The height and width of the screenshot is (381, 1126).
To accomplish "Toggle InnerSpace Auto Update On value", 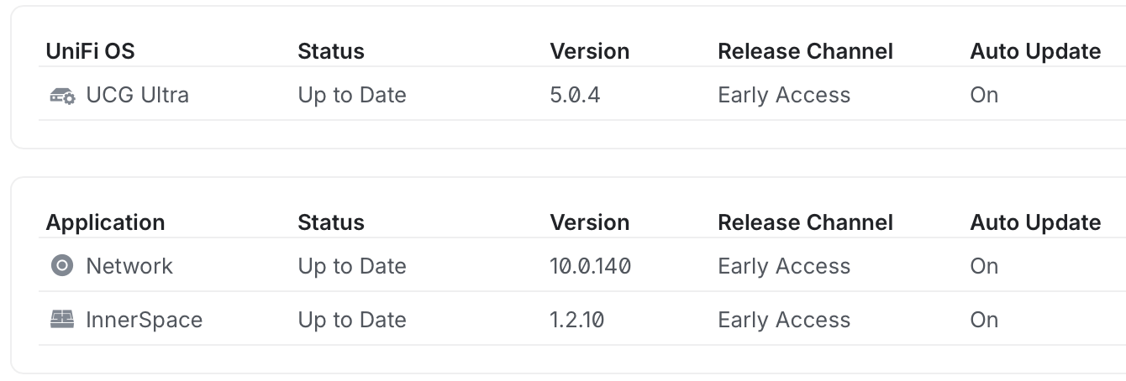I will 984,320.
